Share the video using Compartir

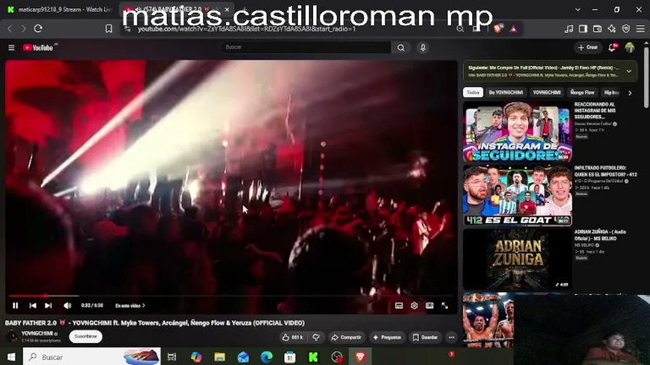(346, 337)
